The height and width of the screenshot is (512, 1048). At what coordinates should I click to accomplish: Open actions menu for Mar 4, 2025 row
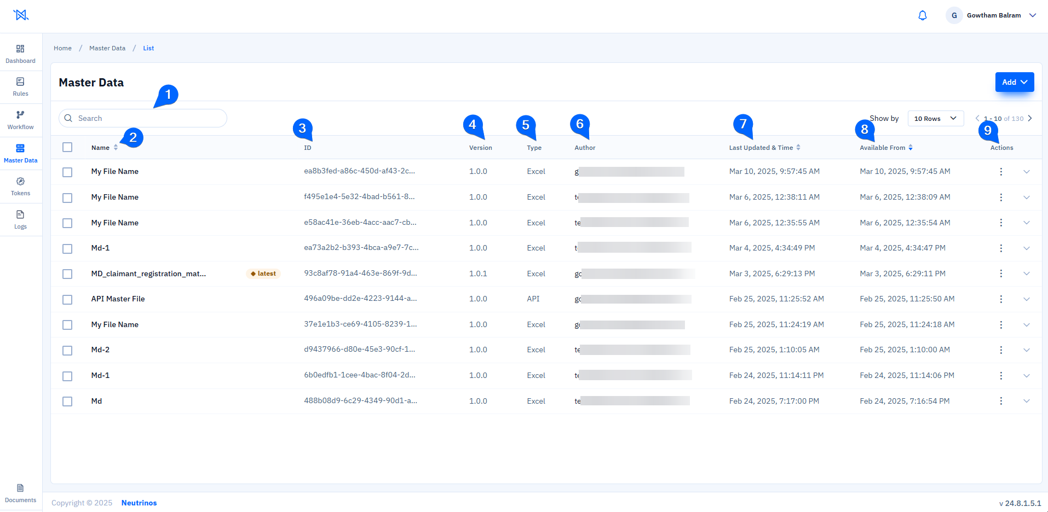pos(1001,248)
